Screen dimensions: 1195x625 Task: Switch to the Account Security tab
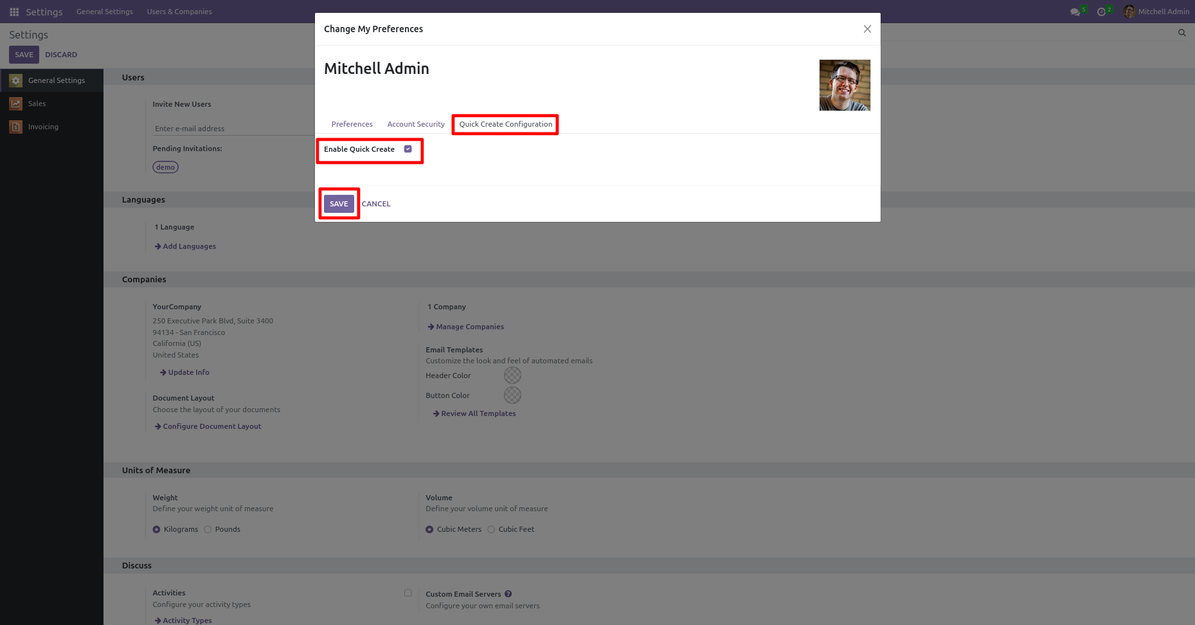point(416,124)
